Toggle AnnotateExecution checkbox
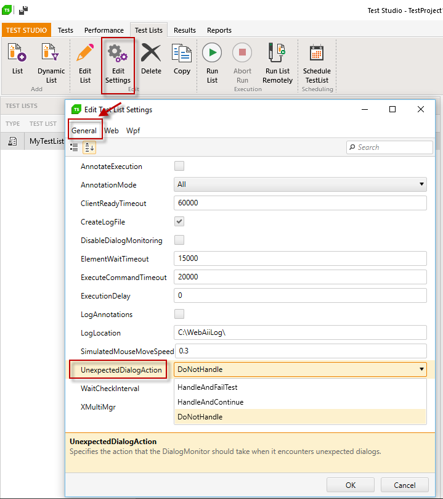443x499 pixels. click(x=179, y=166)
